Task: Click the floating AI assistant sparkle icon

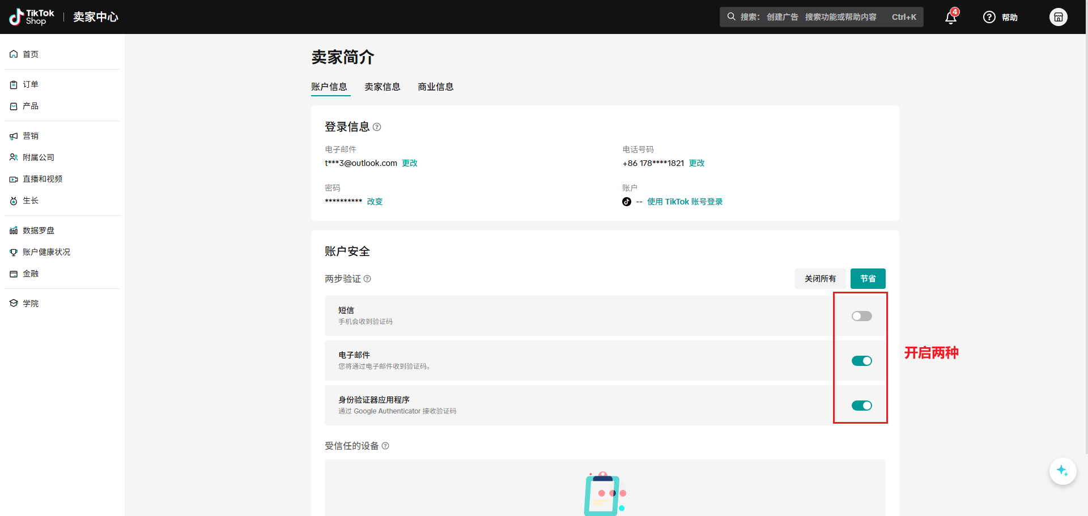Action: coord(1062,471)
